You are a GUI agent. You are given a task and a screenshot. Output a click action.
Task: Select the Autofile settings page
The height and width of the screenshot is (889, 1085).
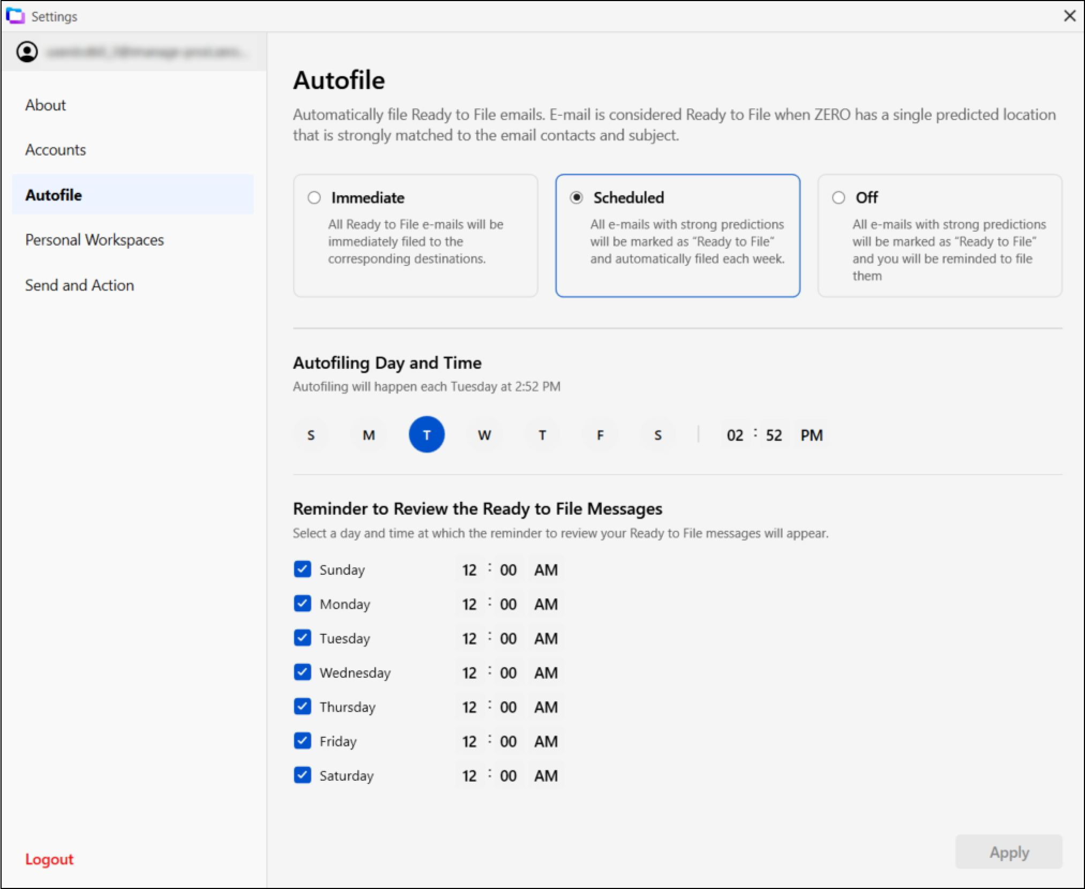click(x=133, y=195)
